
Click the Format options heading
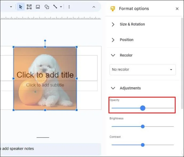134,9
